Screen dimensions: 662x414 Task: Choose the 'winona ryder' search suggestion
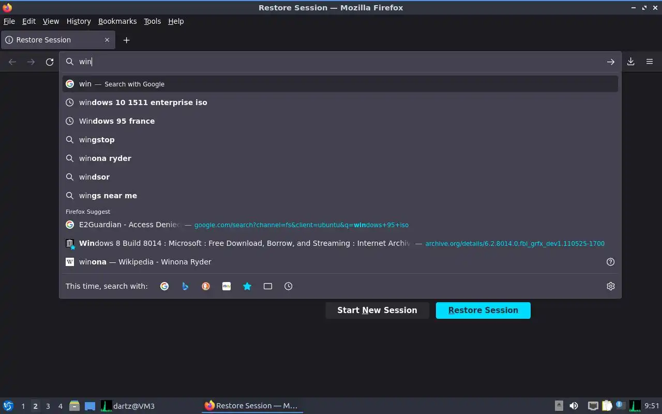tap(340, 158)
